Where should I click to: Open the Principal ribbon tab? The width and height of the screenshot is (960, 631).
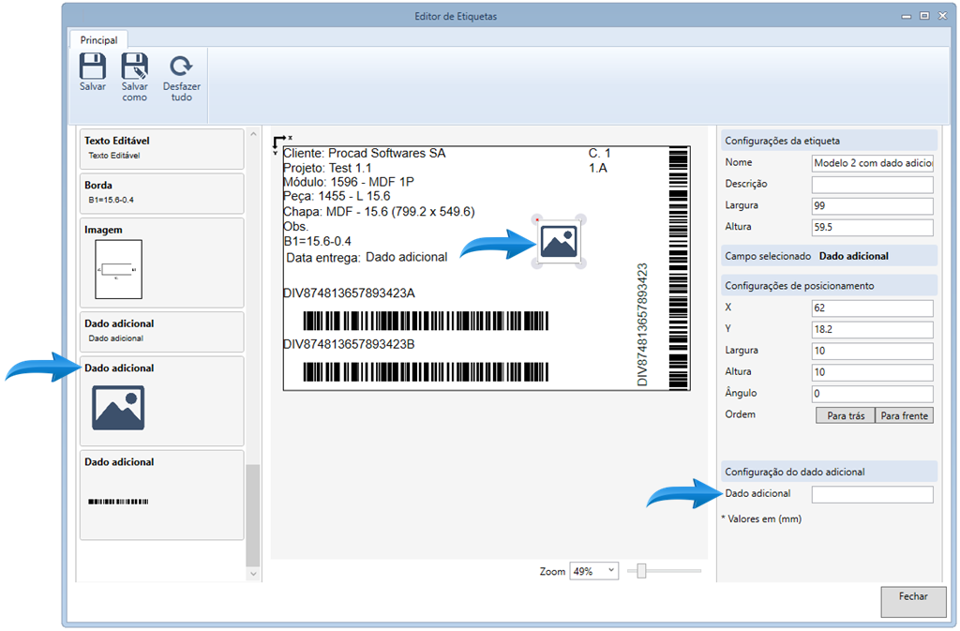click(x=98, y=39)
